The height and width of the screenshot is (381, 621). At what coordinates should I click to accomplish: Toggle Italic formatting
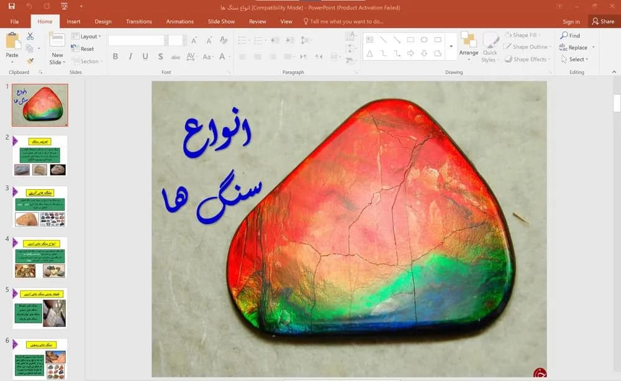click(x=130, y=56)
